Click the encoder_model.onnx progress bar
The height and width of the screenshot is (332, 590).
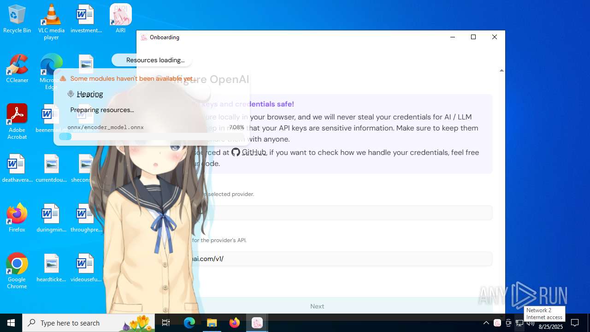(x=151, y=136)
